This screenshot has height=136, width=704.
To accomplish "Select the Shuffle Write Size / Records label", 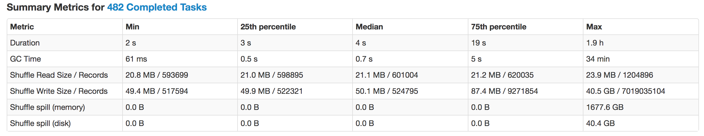I will 59,91.
